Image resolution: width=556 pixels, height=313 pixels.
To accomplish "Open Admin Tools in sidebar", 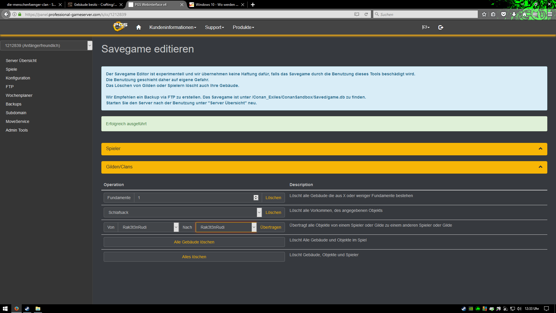I will (x=17, y=130).
